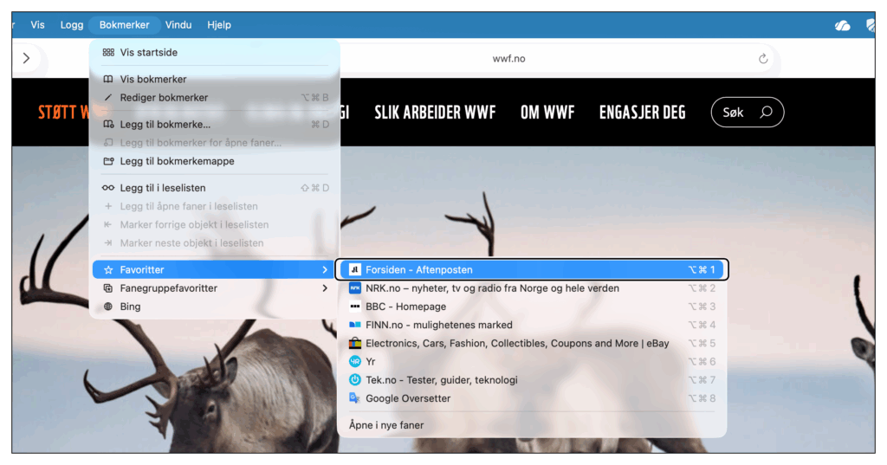This screenshot has width=887, height=465.
Task: Click the Søk search field
Action: click(x=748, y=112)
